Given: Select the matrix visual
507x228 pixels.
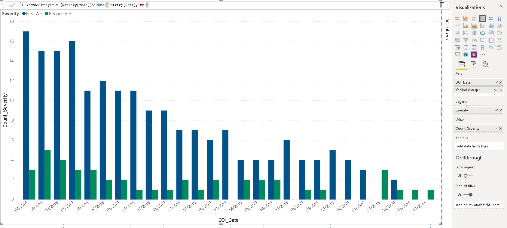Looking at the screenshot, I should [x=474, y=47].
